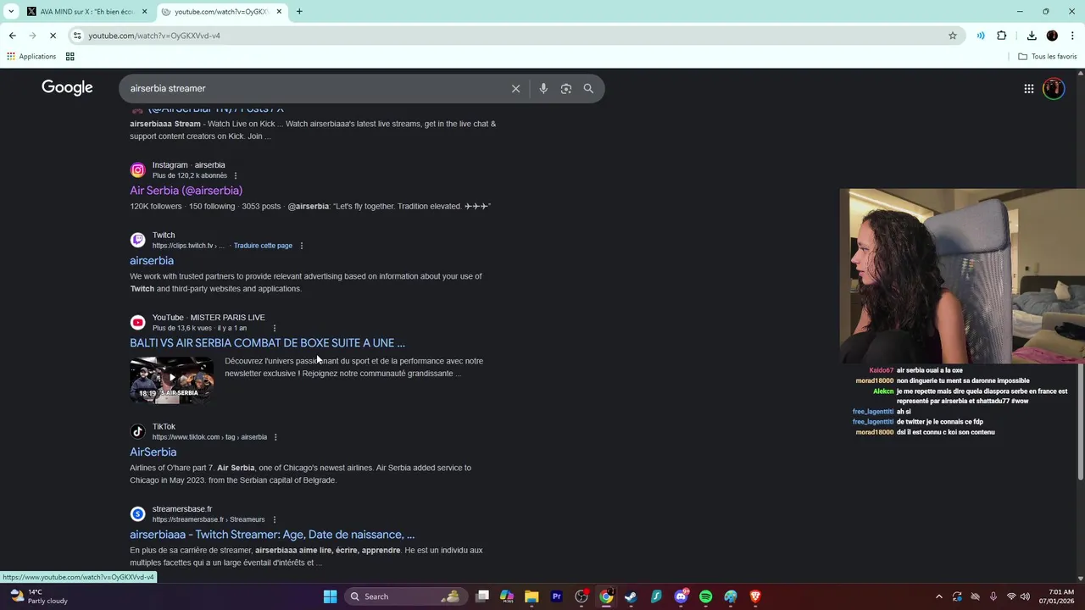
Task: Start a Google voice search
Action: (543, 88)
